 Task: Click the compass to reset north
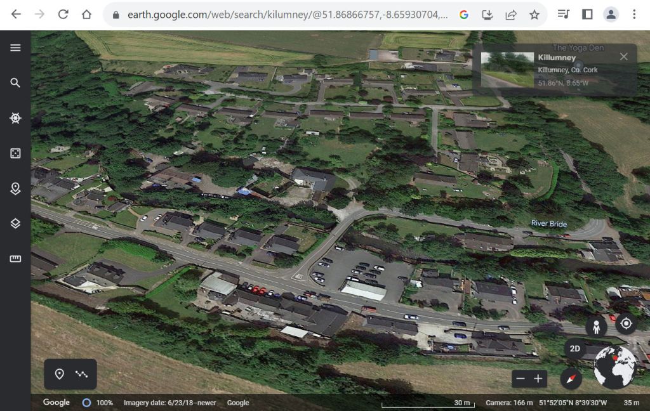click(x=571, y=379)
